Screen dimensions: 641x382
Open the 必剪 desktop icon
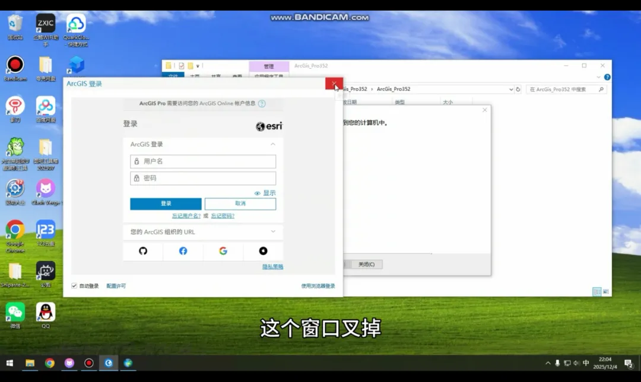(45, 275)
